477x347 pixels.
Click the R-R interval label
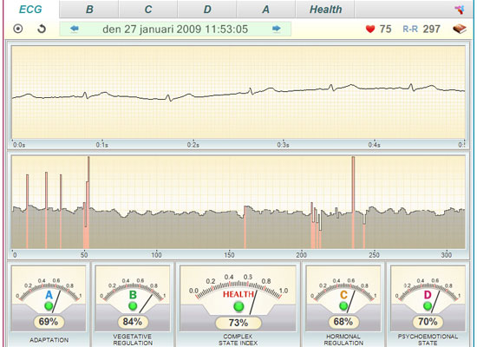point(410,29)
